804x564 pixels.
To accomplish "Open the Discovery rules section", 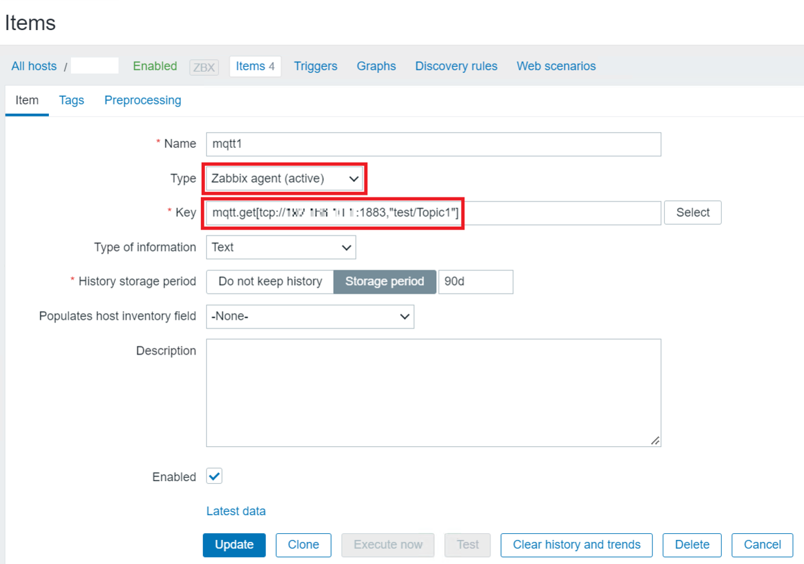I will click(x=456, y=66).
